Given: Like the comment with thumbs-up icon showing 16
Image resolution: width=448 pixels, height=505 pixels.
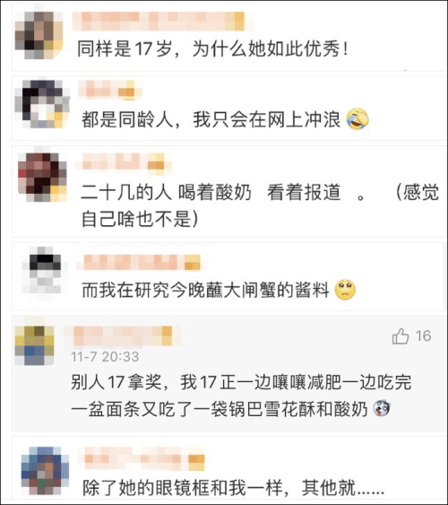Looking at the screenshot, I should point(401,336).
